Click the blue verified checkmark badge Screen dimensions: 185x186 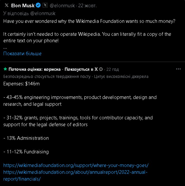point(38,5)
